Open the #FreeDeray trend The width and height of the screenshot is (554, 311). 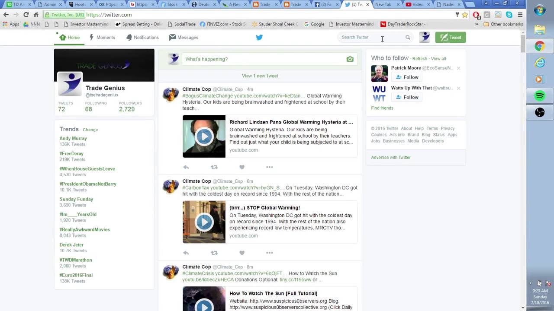(x=71, y=153)
